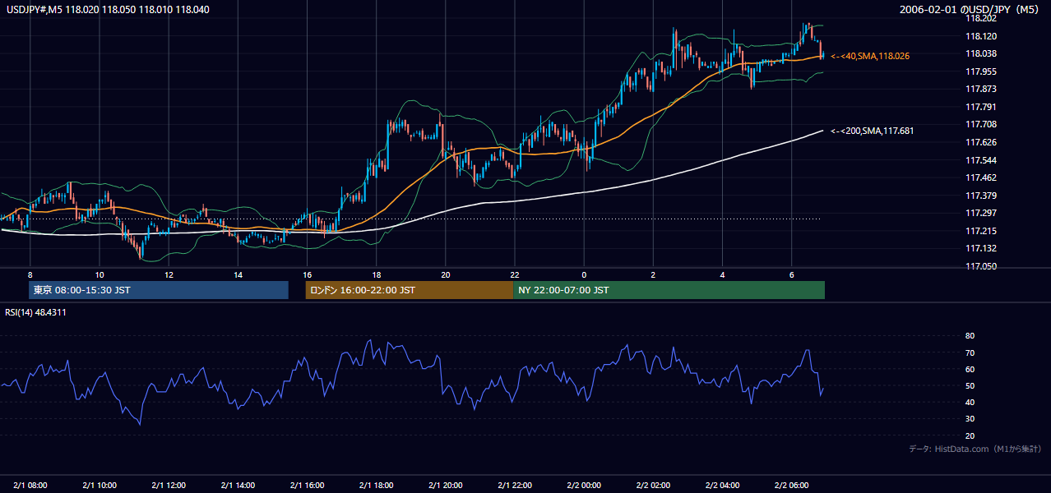Click price axis label 117.708

coord(982,124)
